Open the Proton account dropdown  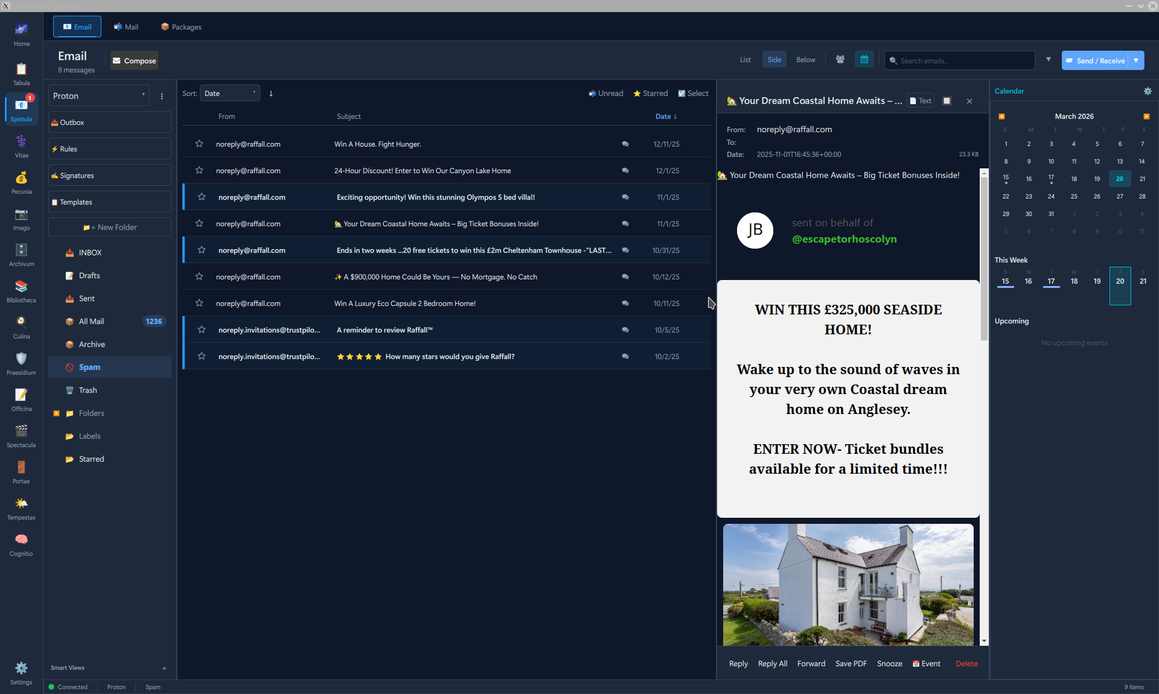pos(98,95)
